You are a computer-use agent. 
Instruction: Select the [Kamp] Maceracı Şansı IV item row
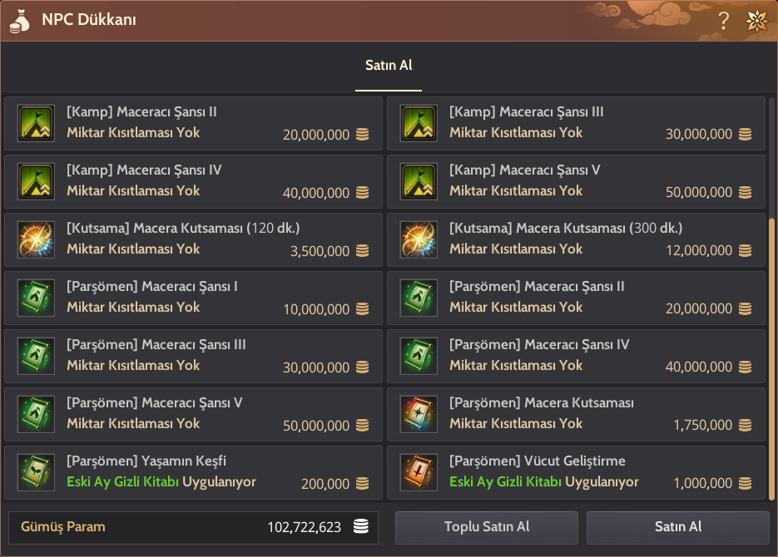tap(193, 181)
